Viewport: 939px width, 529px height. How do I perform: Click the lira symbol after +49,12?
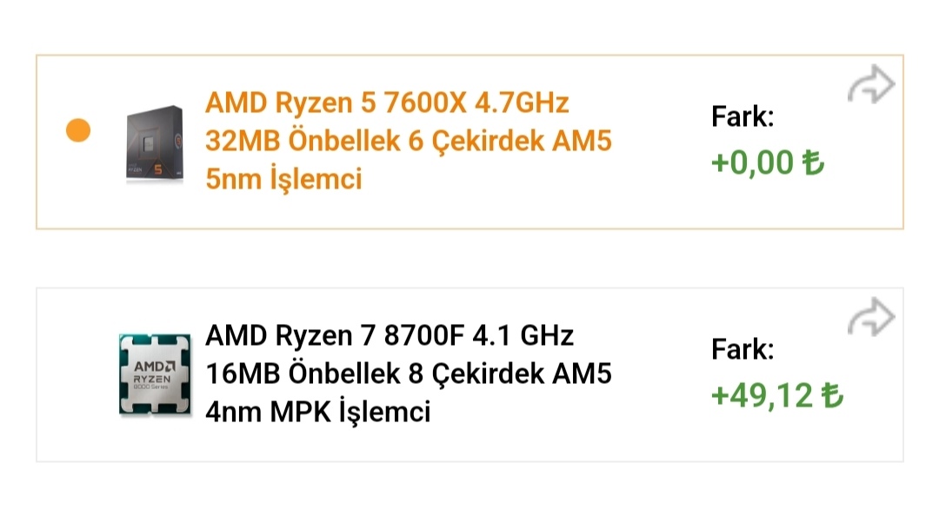click(x=833, y=395)
